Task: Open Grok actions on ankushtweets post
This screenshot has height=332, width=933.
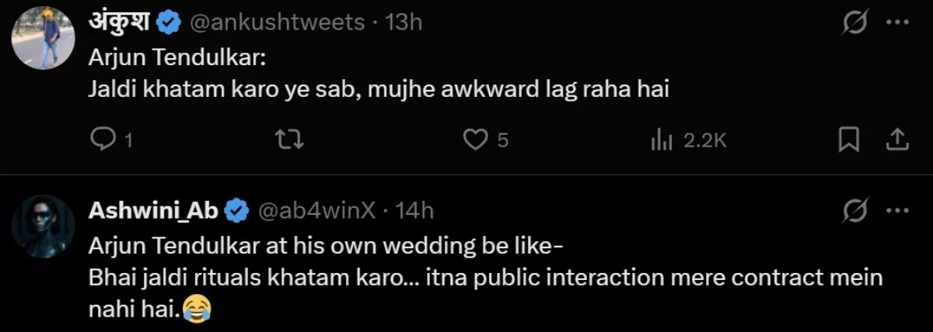Action: point(856,23)
